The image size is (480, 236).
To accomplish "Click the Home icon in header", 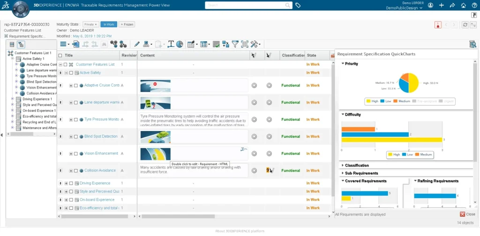I will pyautogui.click(x=463, y=5).
